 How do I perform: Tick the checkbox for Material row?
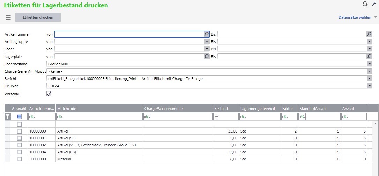(19, 159)
